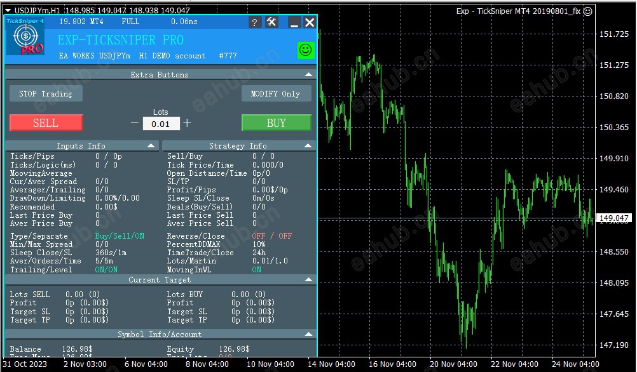Increase lots with the plus sign
Image resolution: width=637 pixels, height=372 pixels.
[187, 123]
